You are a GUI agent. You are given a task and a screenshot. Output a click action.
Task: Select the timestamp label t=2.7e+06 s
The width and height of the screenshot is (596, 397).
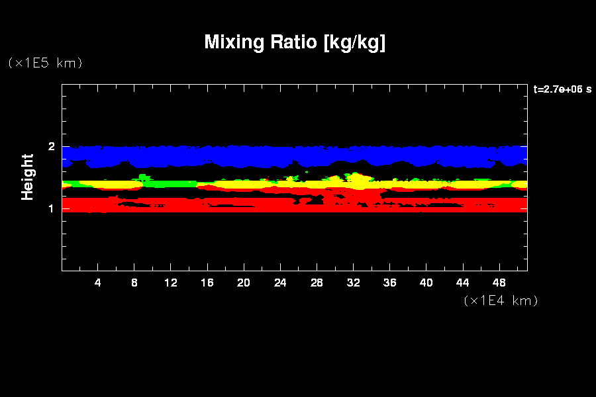[x=562, y=89]
